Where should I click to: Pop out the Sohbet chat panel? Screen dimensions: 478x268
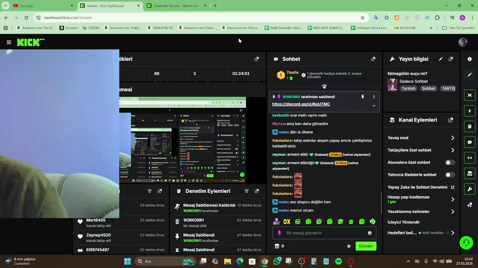click(373, 59)
